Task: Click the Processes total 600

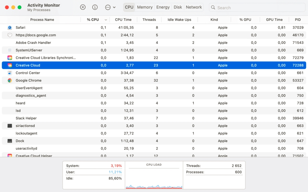Action: pyautogui.click(x=238, y=172)
